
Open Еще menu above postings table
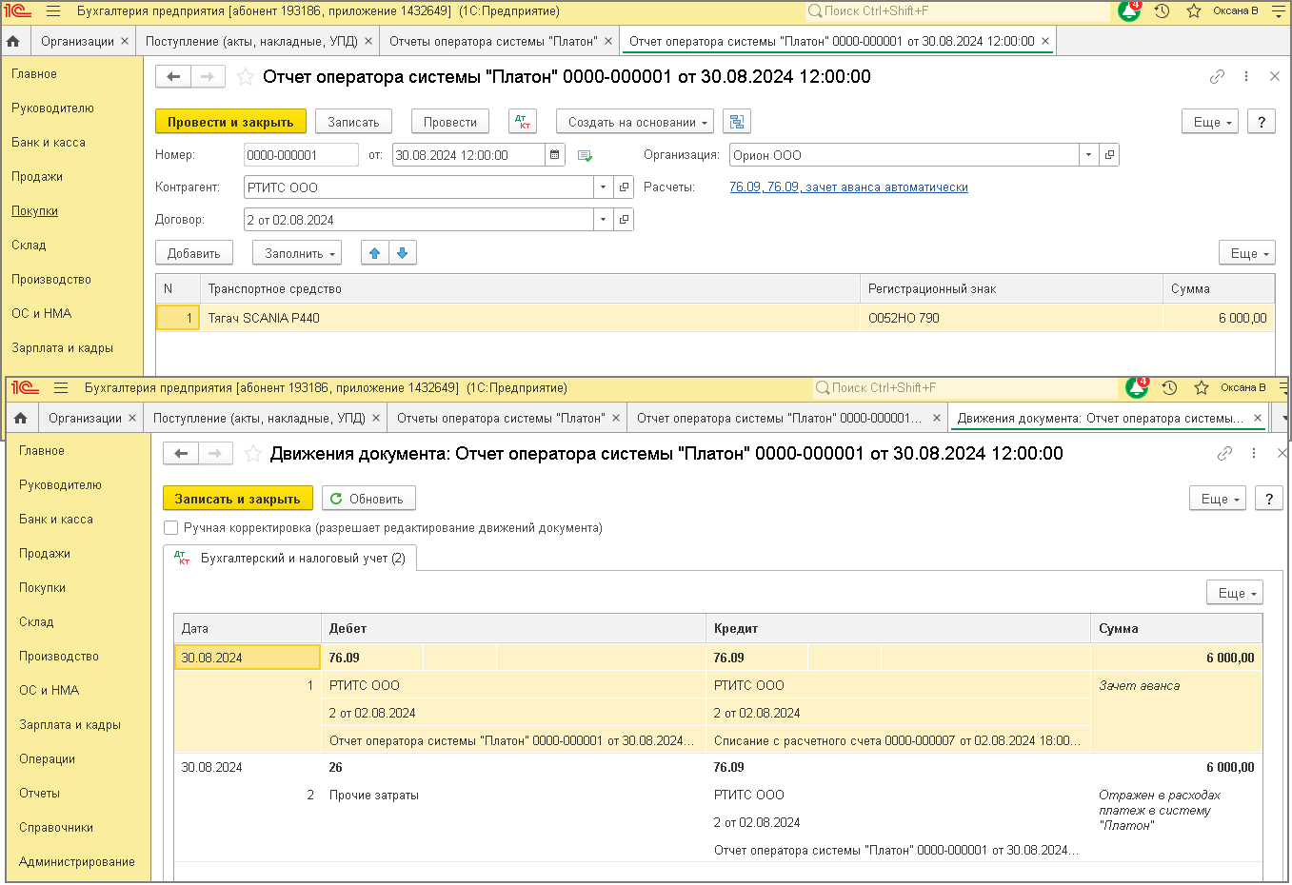pos(1235,593)
